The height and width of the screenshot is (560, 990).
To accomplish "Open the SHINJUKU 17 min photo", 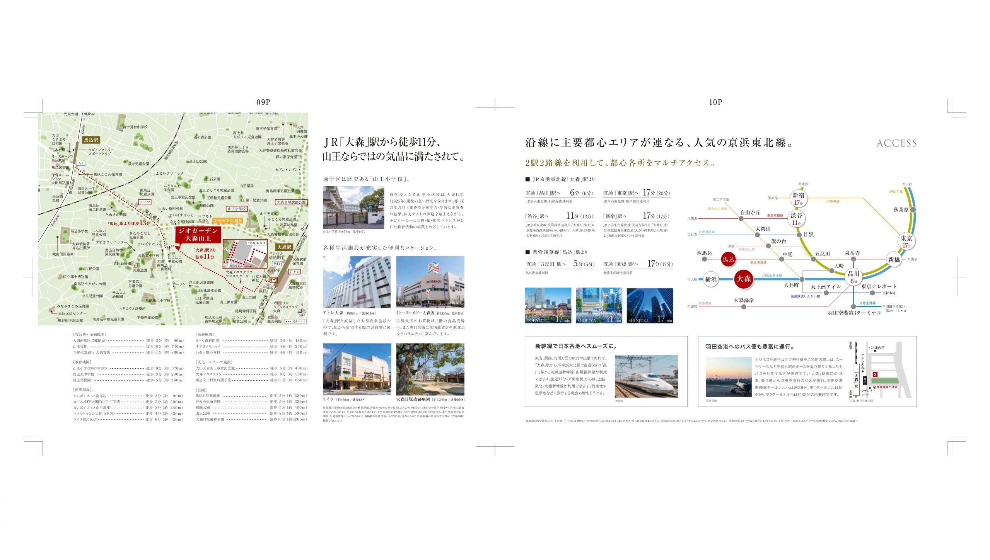I will pyautogui.click(x=650, y=305).
